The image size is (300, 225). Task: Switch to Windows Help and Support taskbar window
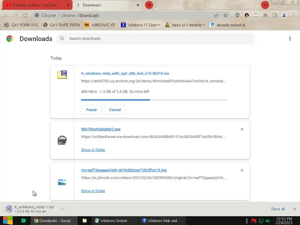(162, 221)
